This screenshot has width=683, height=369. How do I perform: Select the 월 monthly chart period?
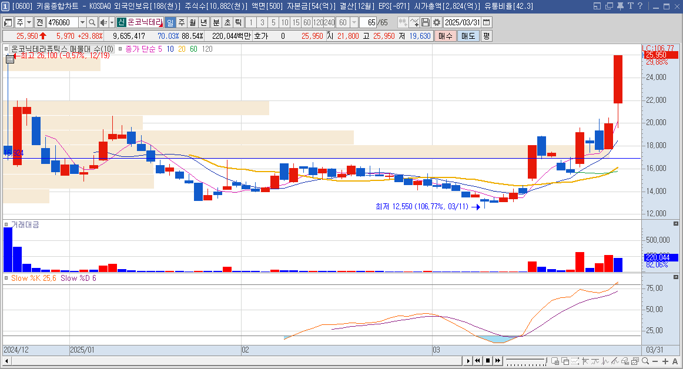[193, 22]
